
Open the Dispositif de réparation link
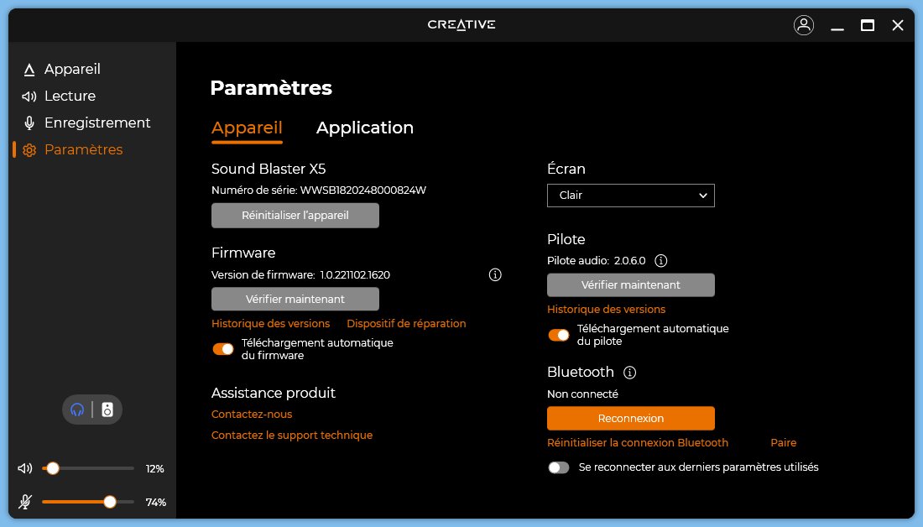coord(406,323)
